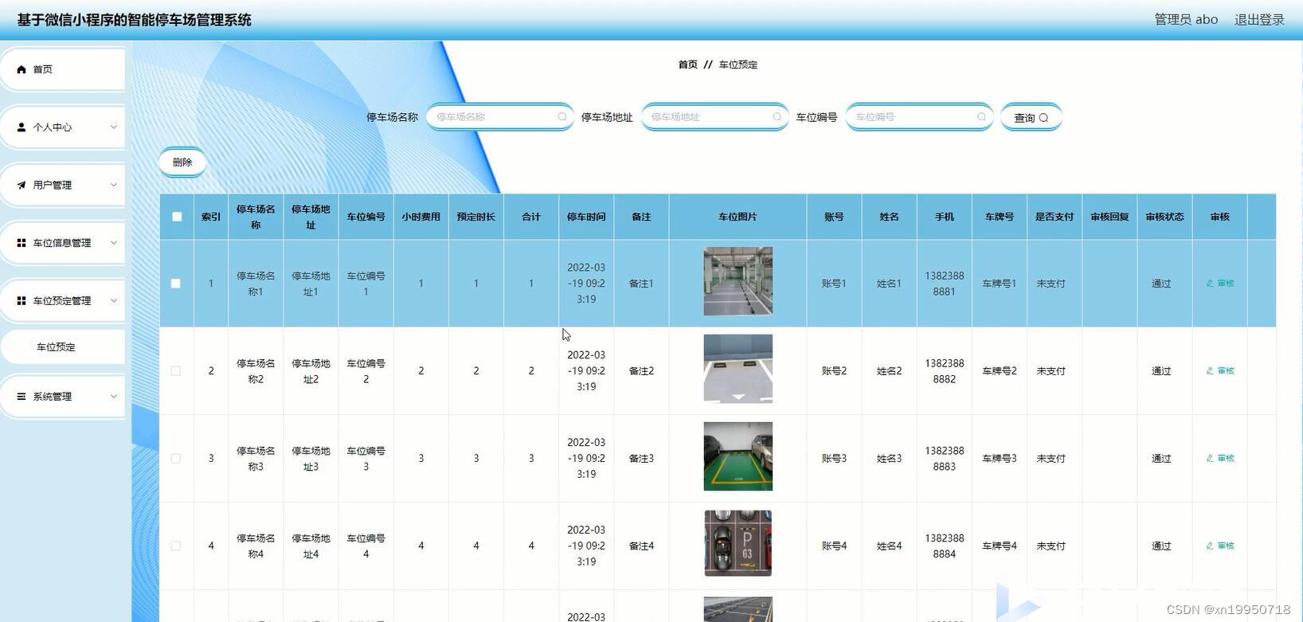
Task: Check the checkbox for row 1
Action: pos(176,284)
